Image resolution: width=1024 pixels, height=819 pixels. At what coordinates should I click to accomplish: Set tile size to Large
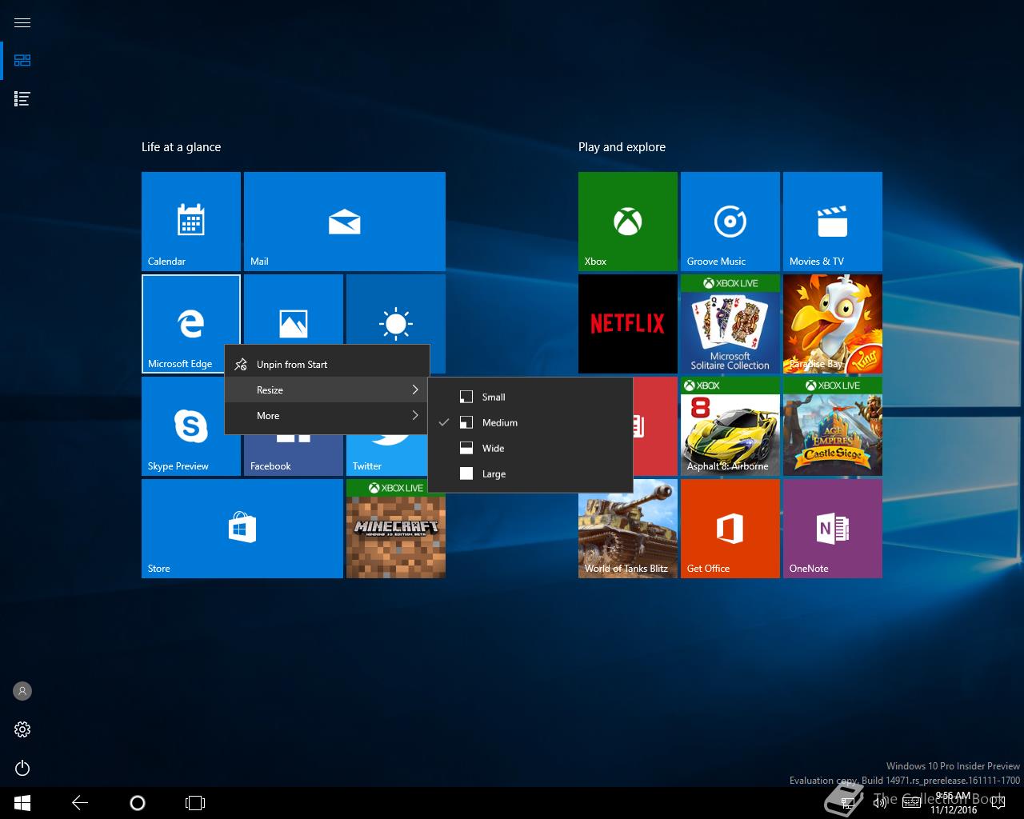tap(494, 473)
